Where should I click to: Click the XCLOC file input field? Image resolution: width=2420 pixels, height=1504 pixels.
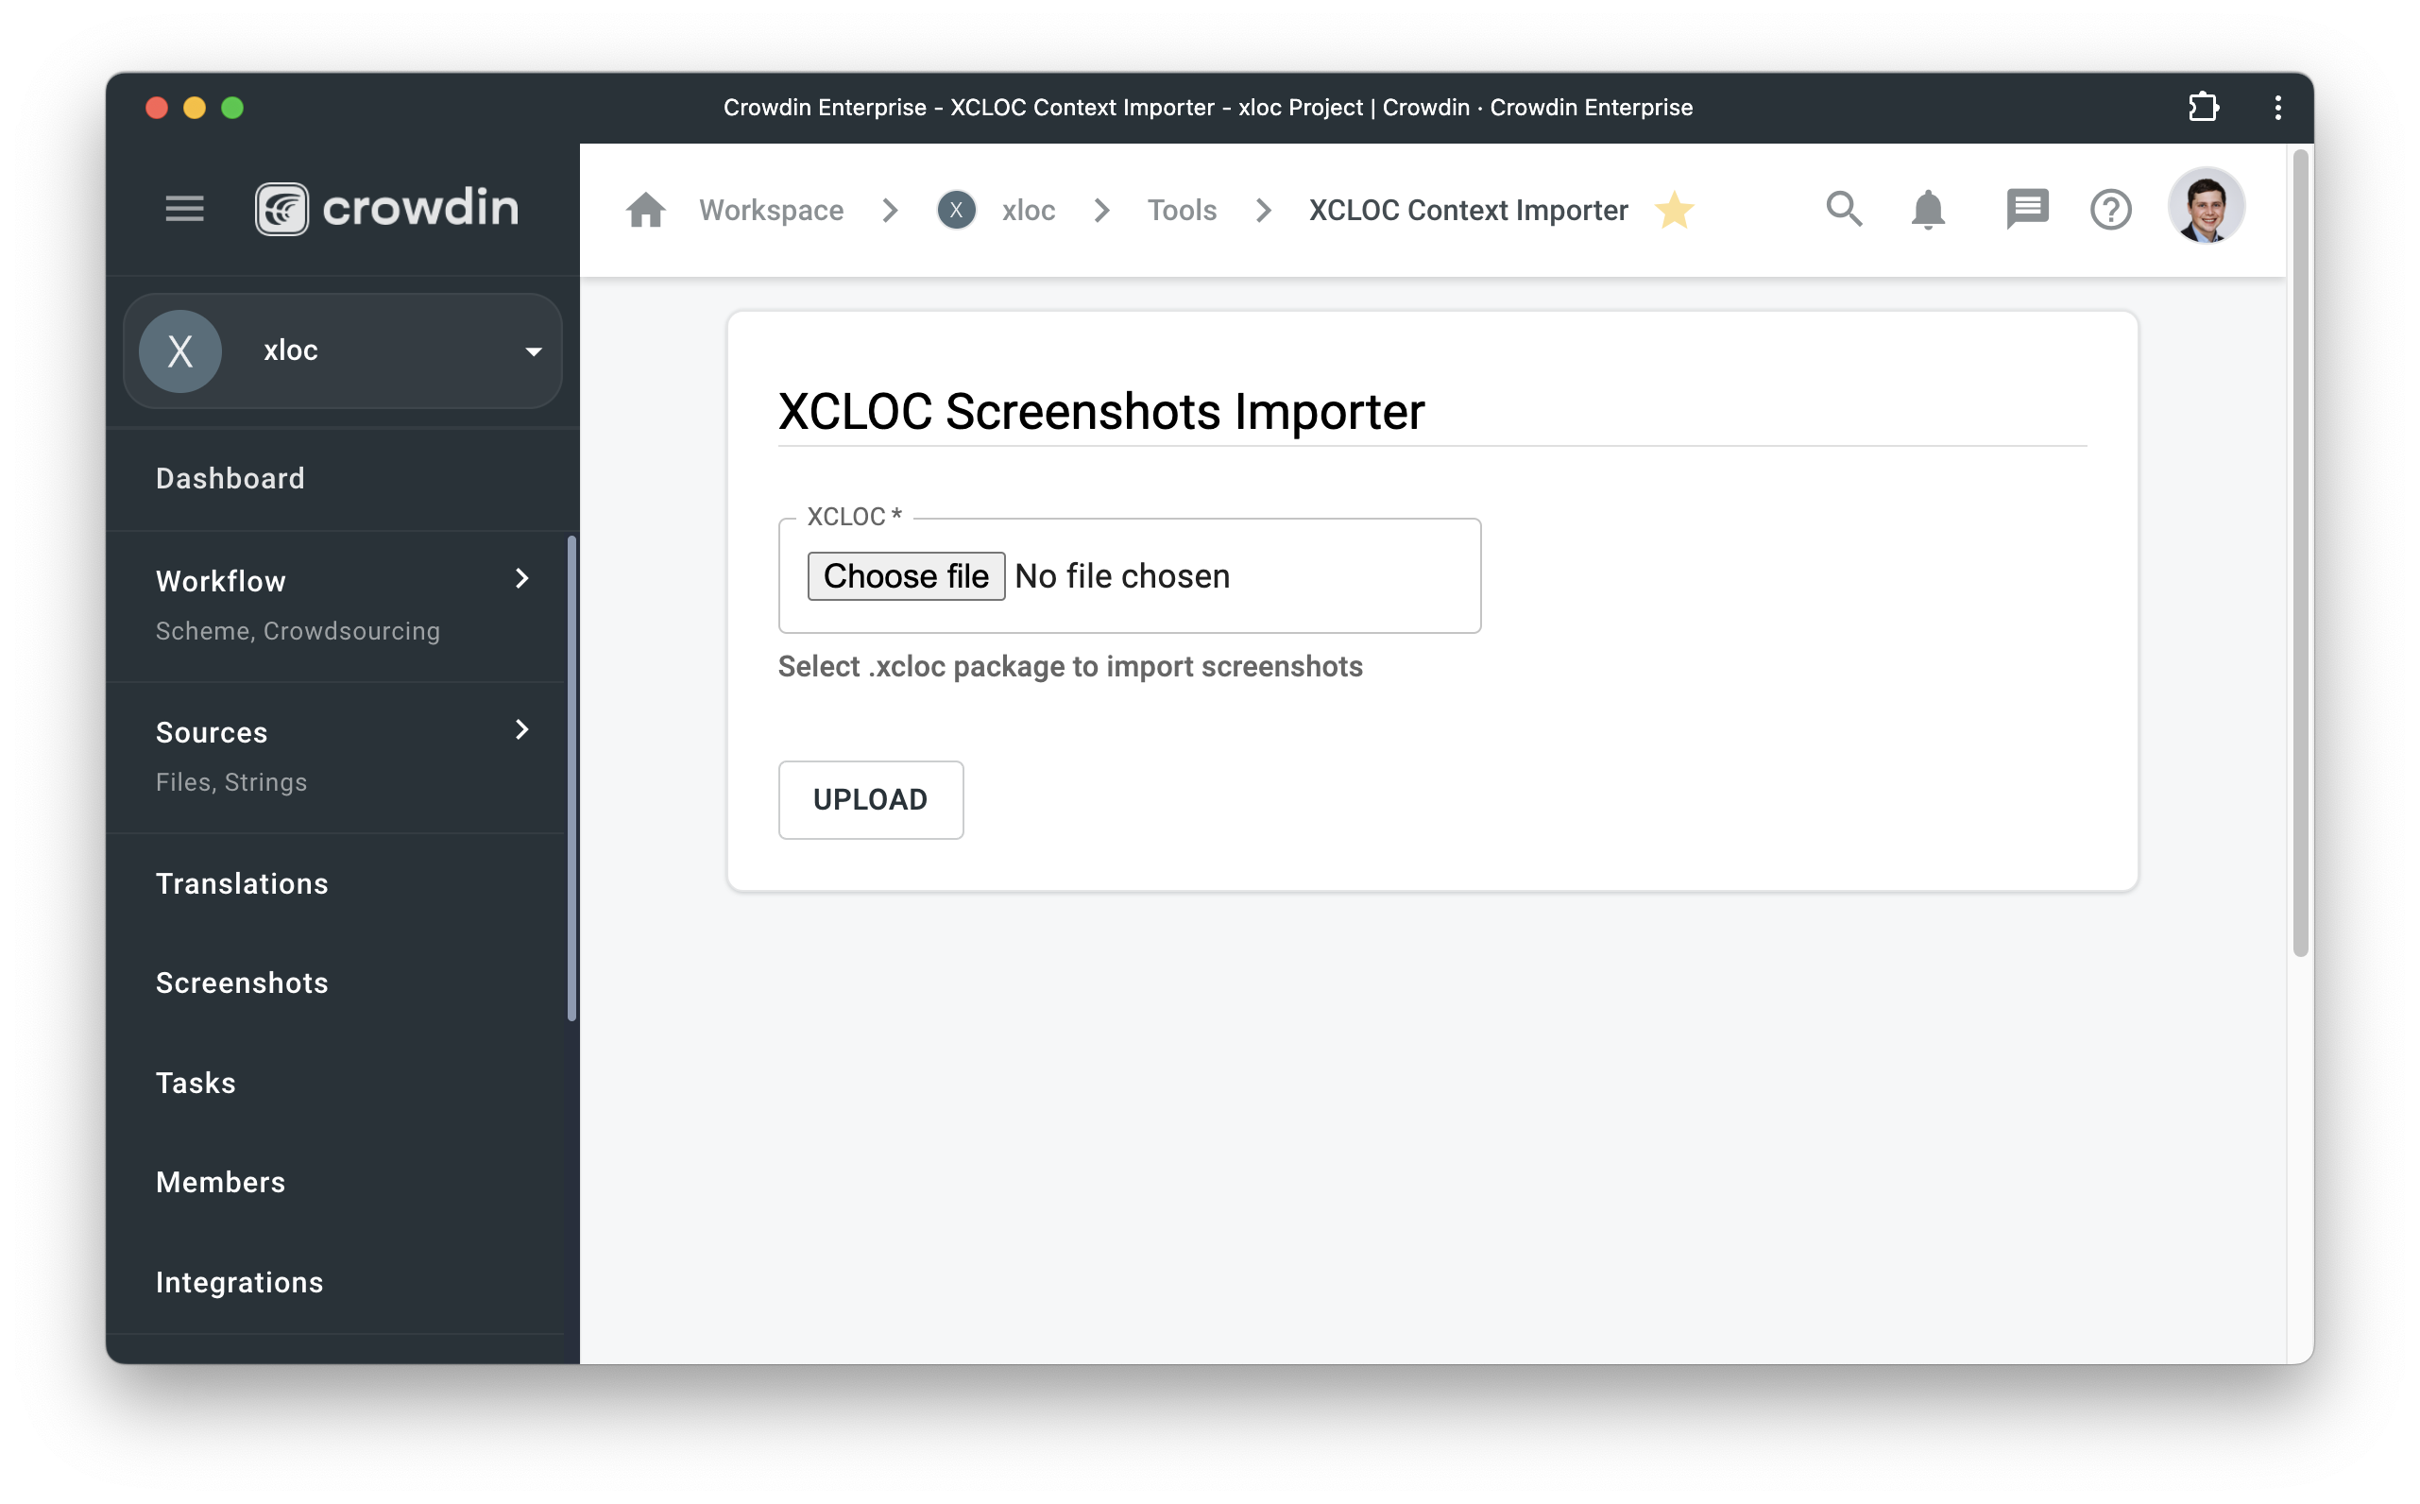point(1130,576)
